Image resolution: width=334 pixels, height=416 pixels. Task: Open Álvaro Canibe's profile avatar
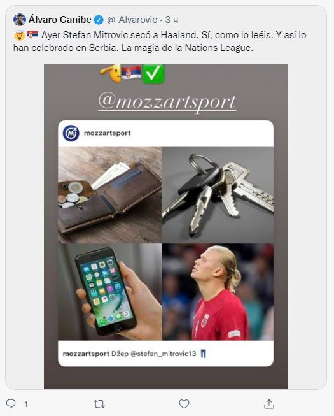[20, 20]
